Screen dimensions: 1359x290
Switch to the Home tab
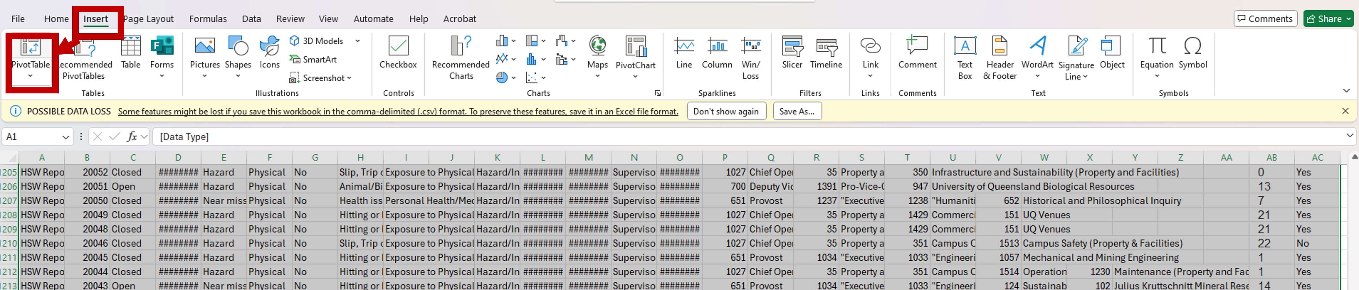coord(56,19)
